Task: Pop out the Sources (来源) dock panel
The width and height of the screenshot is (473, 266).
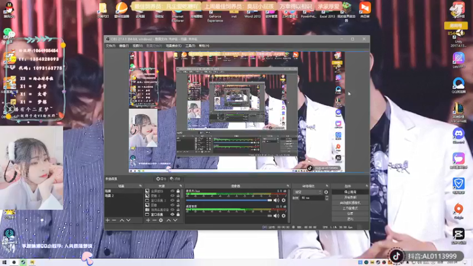Action: pyautogui.click(x=181, y=186)
